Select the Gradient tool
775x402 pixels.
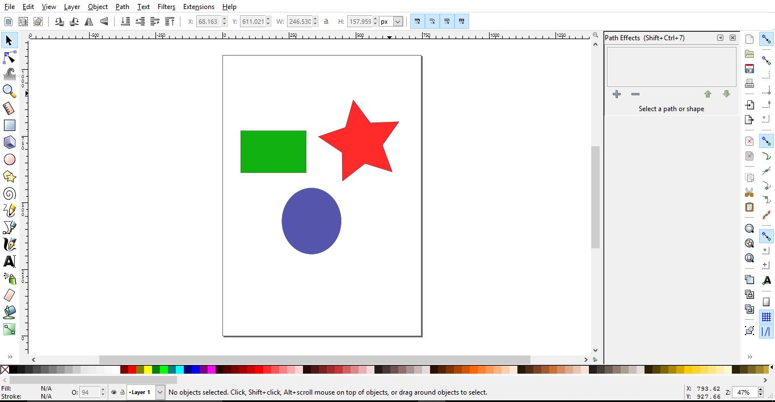pos(9,329)
